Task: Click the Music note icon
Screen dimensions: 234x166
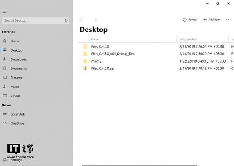Action: (5, 87)
